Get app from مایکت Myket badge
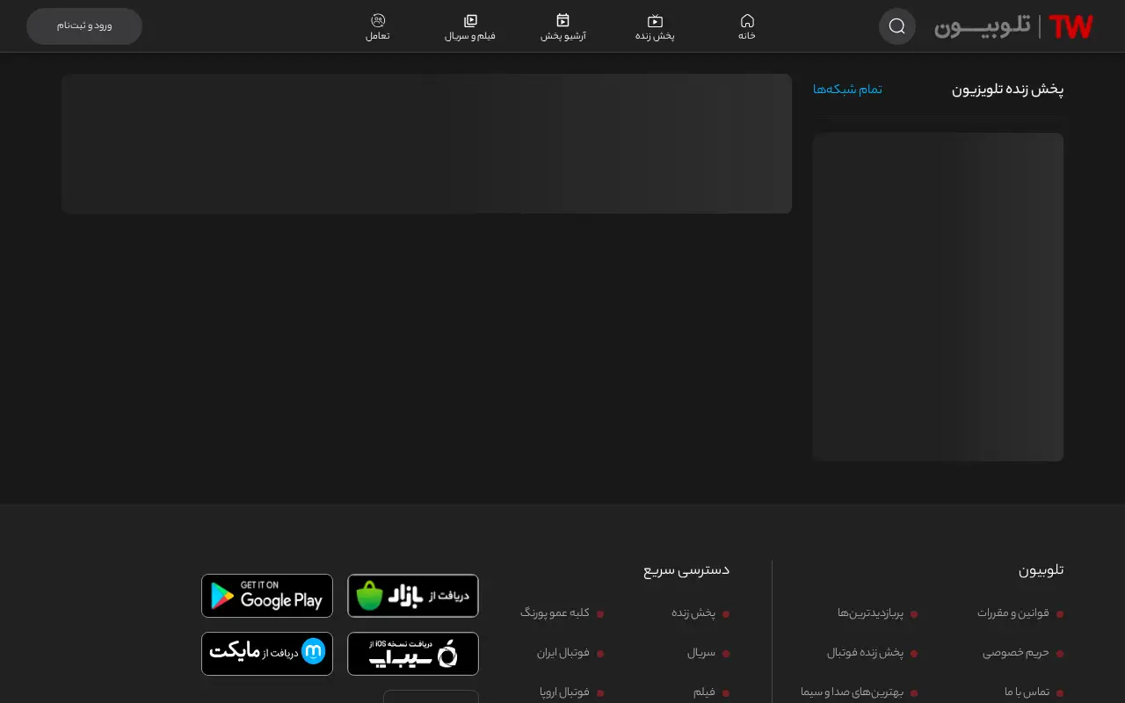Viewport: 1125px width, 703px height. point(267,654)
